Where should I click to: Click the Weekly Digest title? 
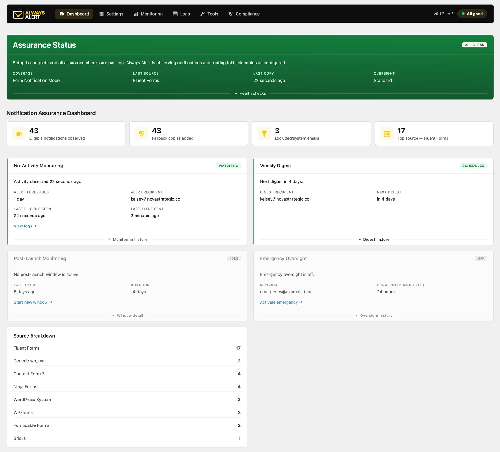pos(275,166)
